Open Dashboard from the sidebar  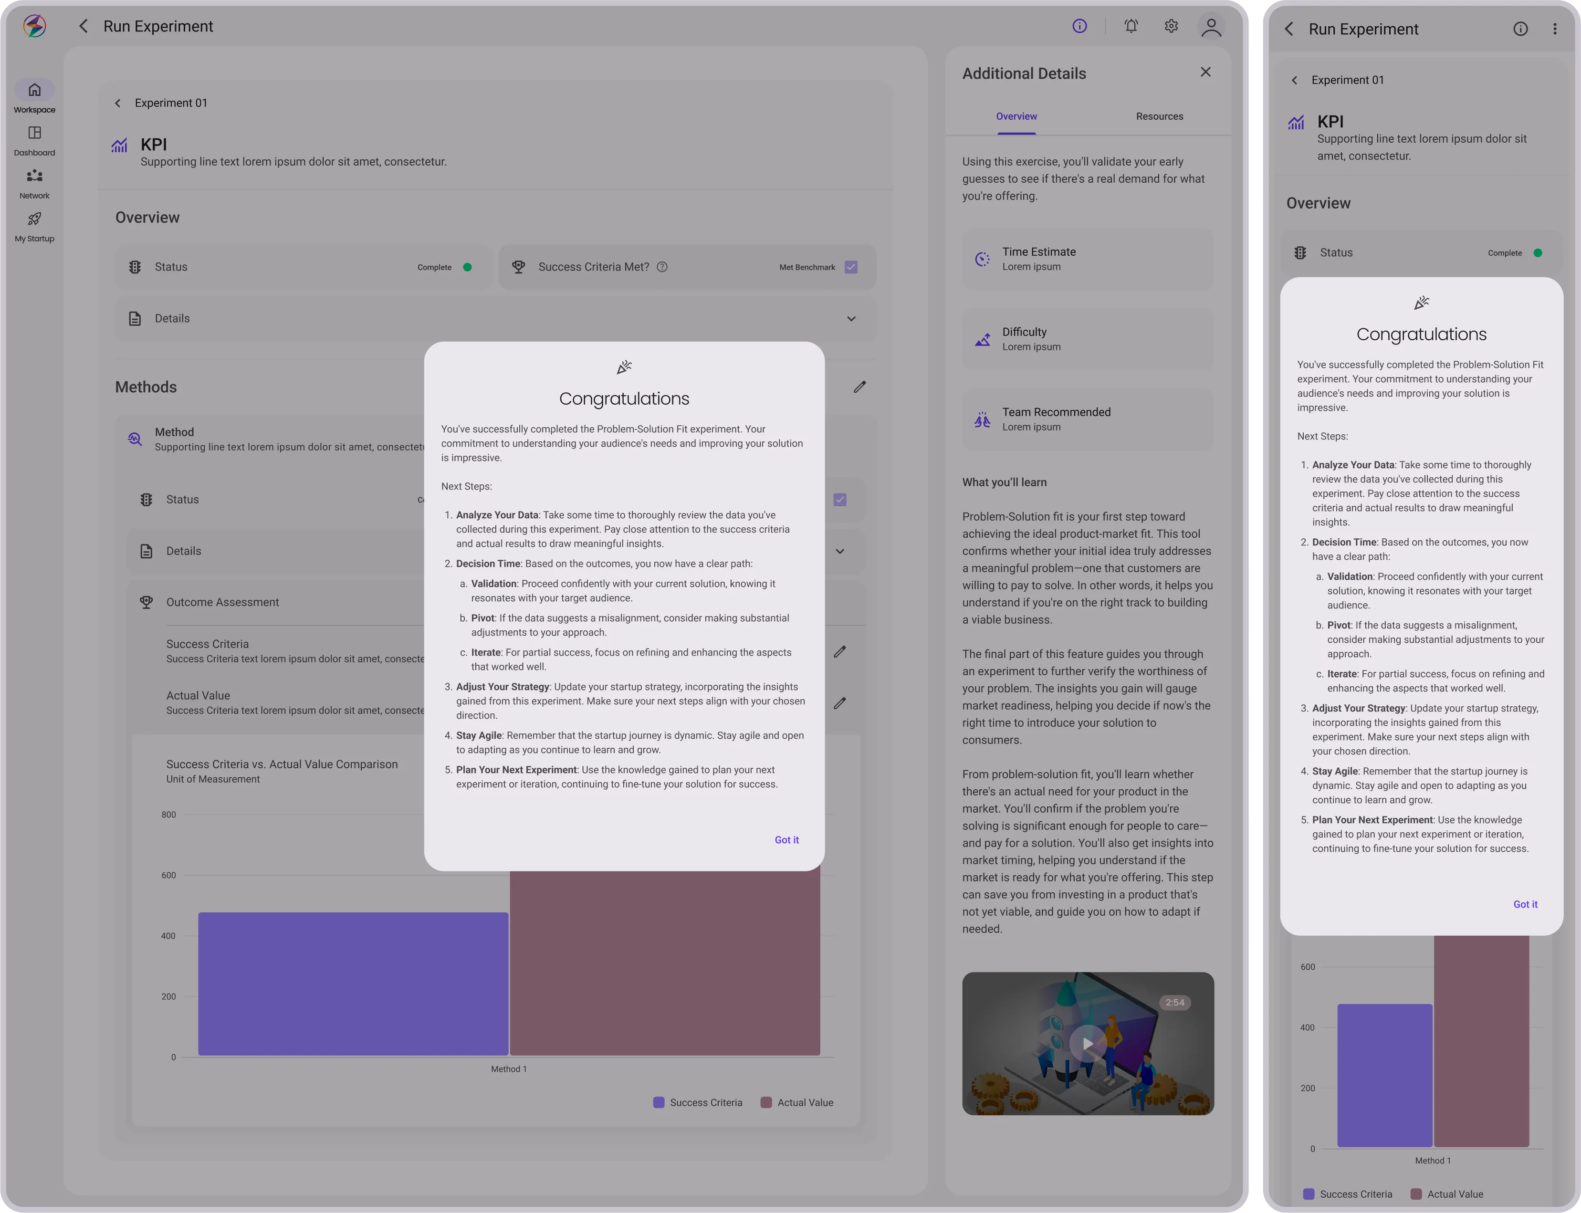tap(35, 134)
